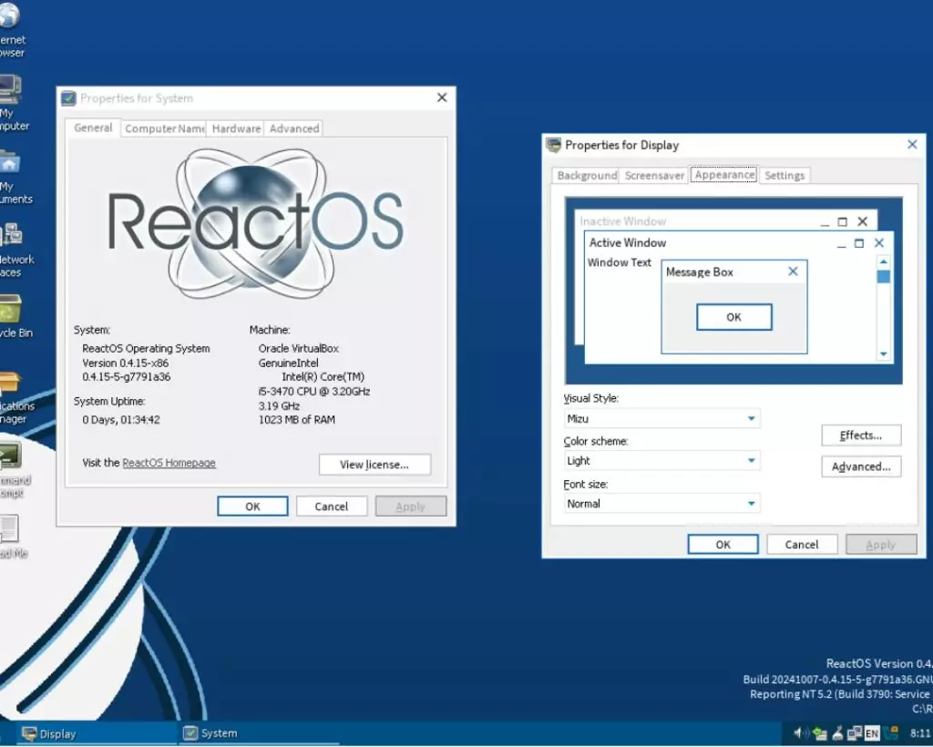Click the network computers tray icon
Viewport: 933px width, 747px height.
pos(855,732)
